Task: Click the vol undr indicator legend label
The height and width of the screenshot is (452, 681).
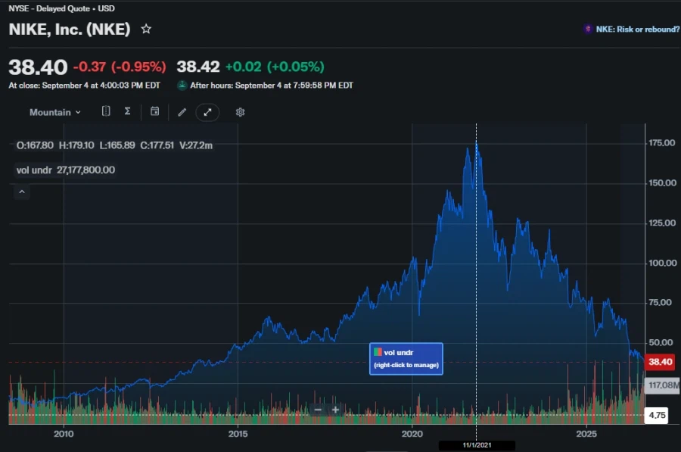Action: click(x=34, y=170)
